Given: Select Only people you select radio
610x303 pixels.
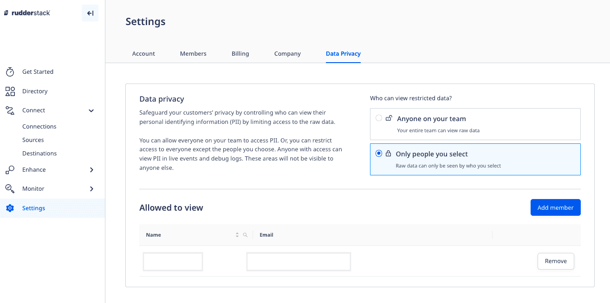Looking at the screenshot, I should (379, 154).
